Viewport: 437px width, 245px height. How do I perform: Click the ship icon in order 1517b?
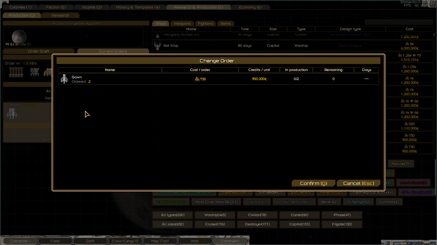tap(12, 114)
